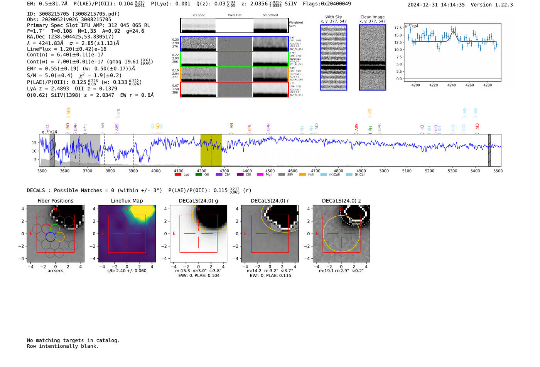Click the m:19.1 rc:2.9" caption
This screenshot has height=367, width=540.
[x=341, y=271]
